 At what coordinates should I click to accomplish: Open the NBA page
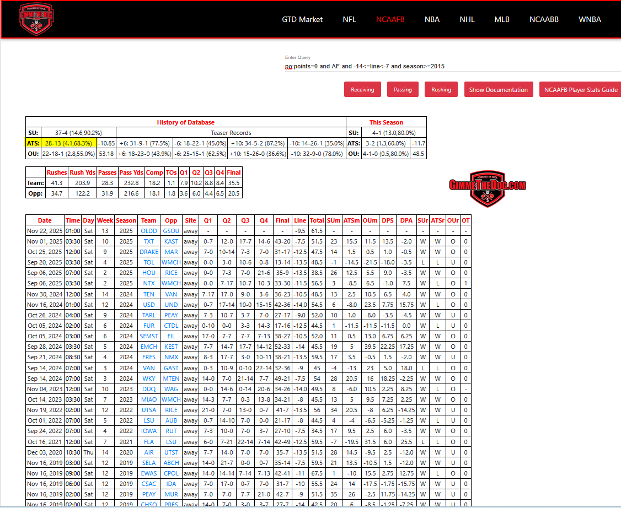click(x=432, y=19)
